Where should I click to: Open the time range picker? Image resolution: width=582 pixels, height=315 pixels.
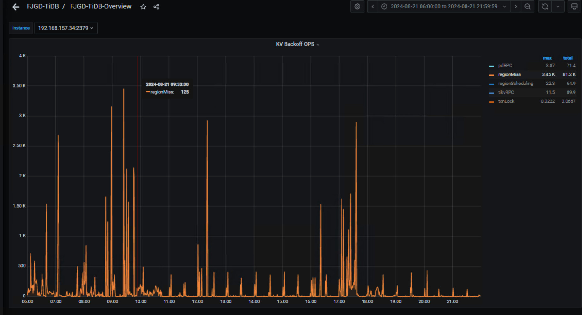click(x=444, y=7)
